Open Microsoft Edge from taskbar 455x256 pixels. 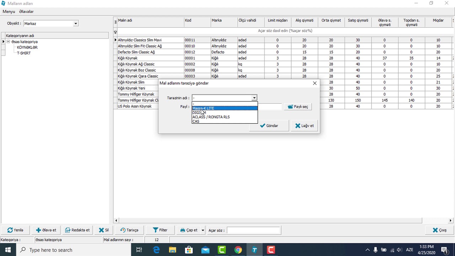156,250
